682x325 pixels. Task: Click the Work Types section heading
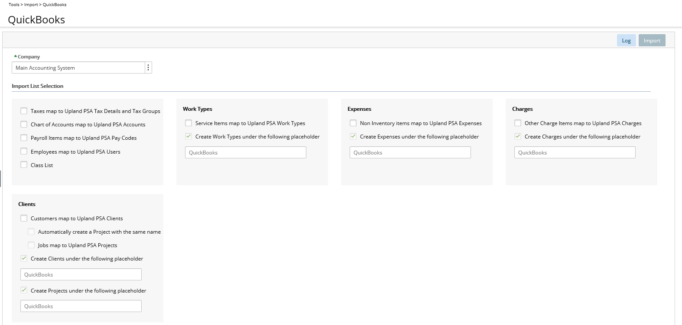coord(198,109)
